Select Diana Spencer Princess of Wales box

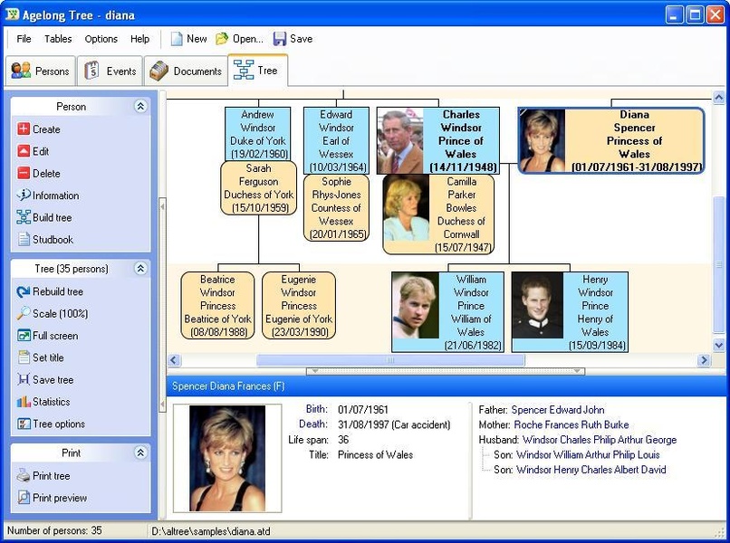point(610,140)
